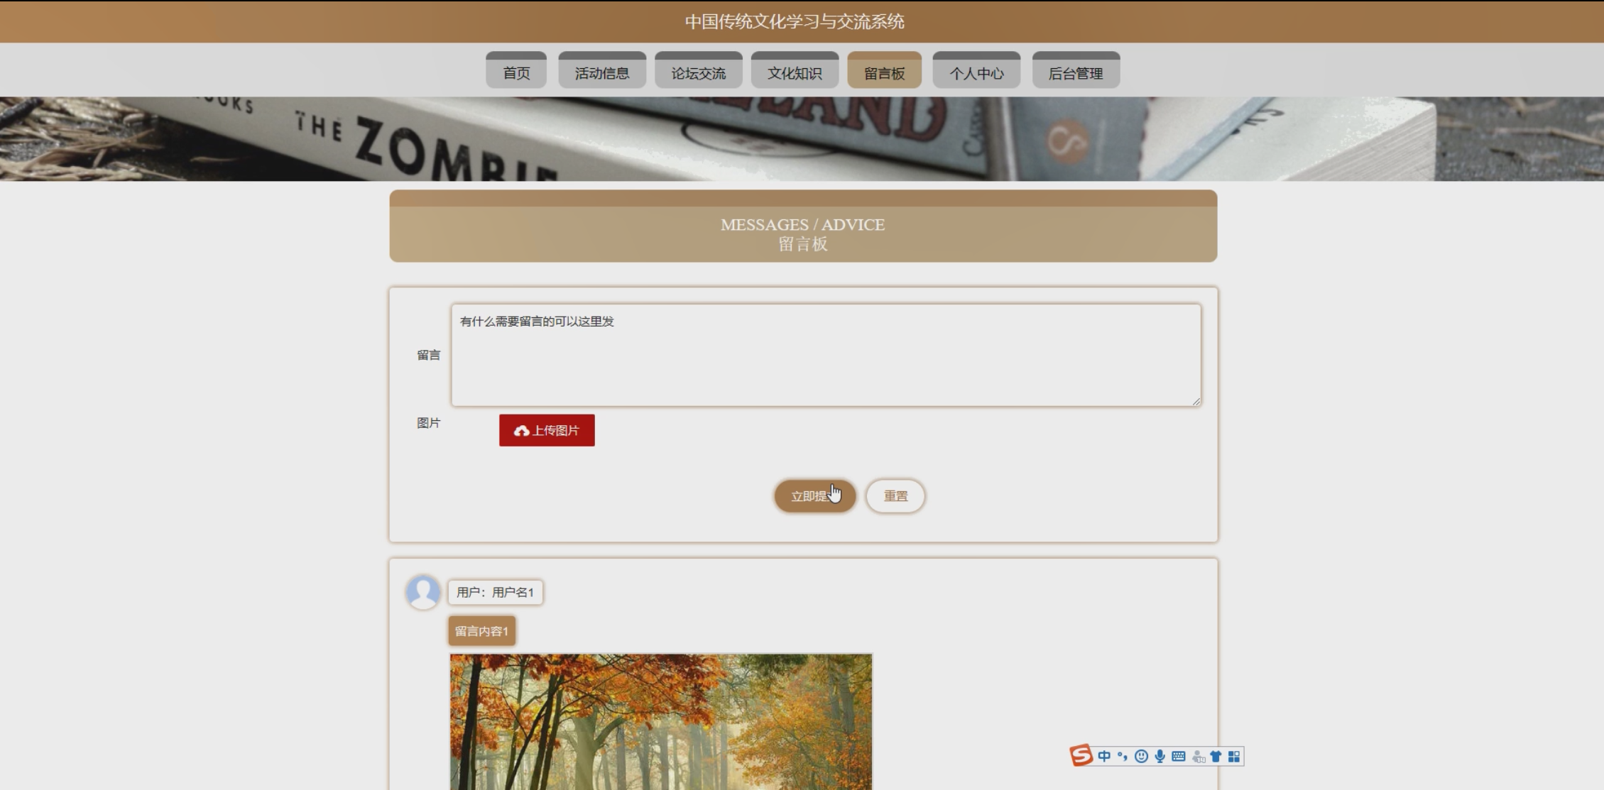Open the 个人中心 tab
1604x790 pixels.
[x=976, y=72]
